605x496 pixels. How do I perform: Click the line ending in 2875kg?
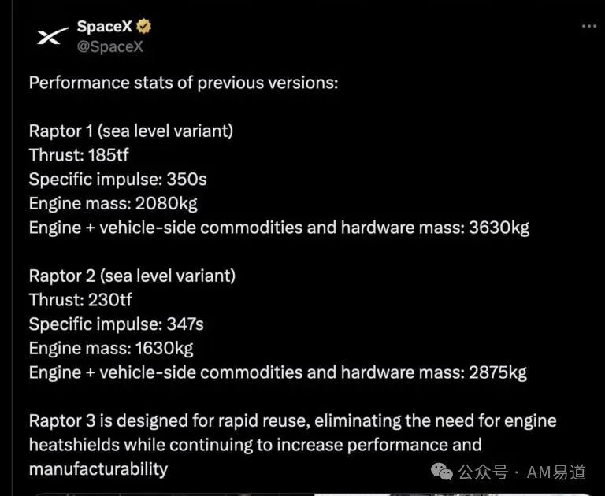click(278, 372)
